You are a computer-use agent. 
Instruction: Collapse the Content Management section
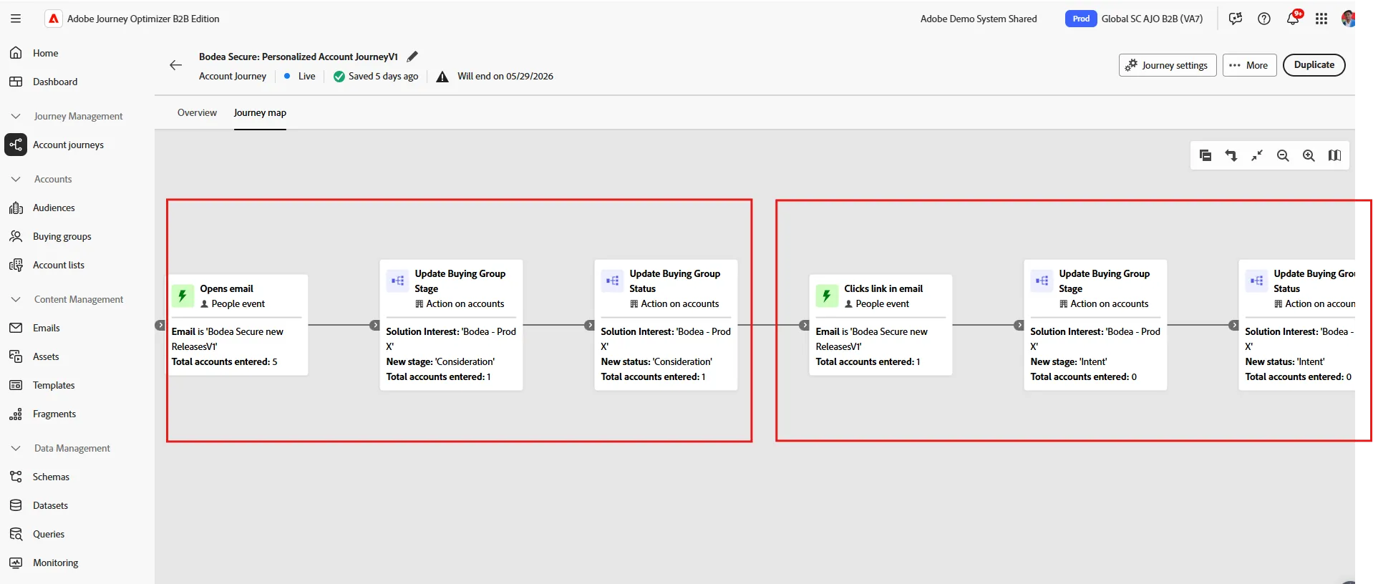(16, 299)
